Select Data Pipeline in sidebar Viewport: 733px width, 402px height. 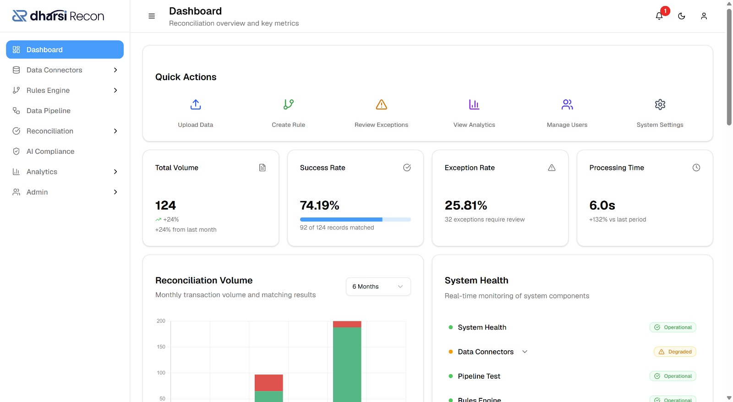pyautogui.click(x=49, y=111)
